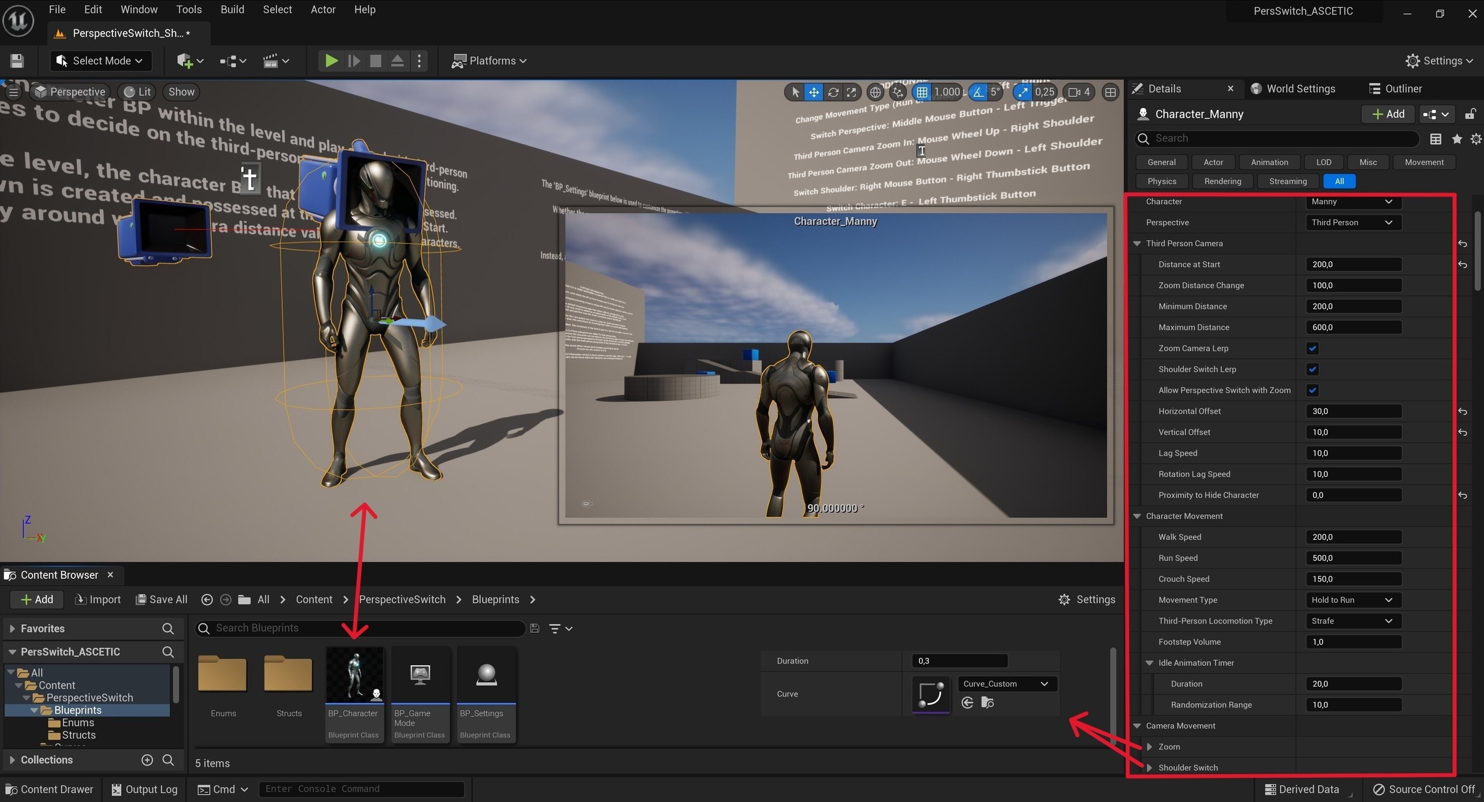Go back in Content Browser history

[207, 600]
